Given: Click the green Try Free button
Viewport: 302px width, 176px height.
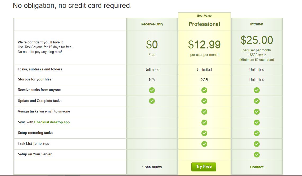Looking at the screenshot, I should click(204, 167).
